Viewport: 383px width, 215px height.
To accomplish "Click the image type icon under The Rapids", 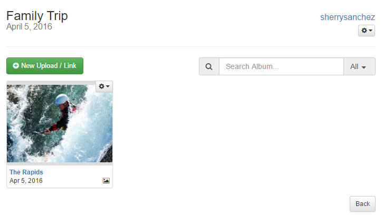I will pos(106,181).
